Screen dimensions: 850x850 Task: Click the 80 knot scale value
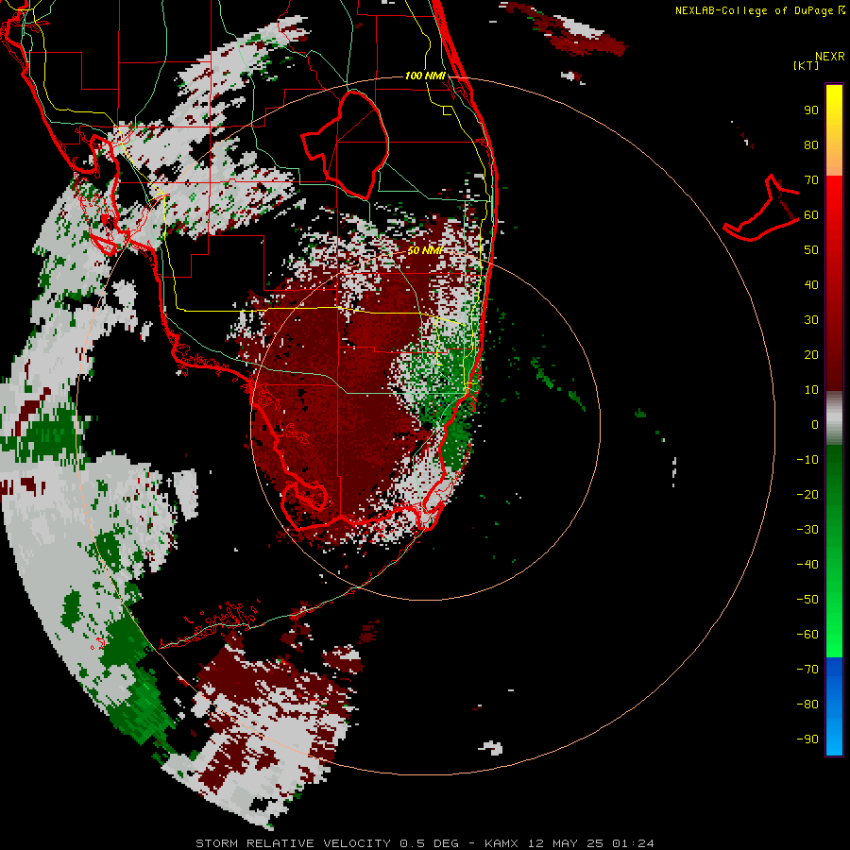click(811, 145)
